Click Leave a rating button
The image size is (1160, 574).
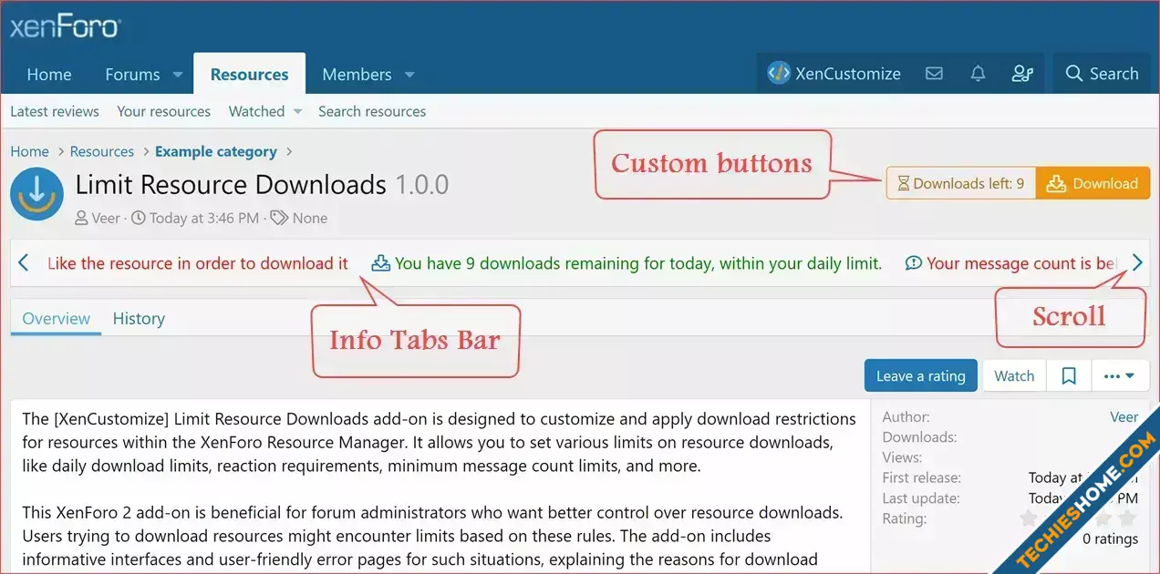920,375
